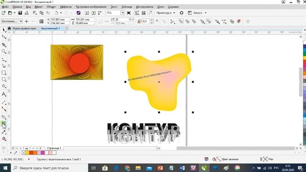Toggle show grid button

point(144,13)
